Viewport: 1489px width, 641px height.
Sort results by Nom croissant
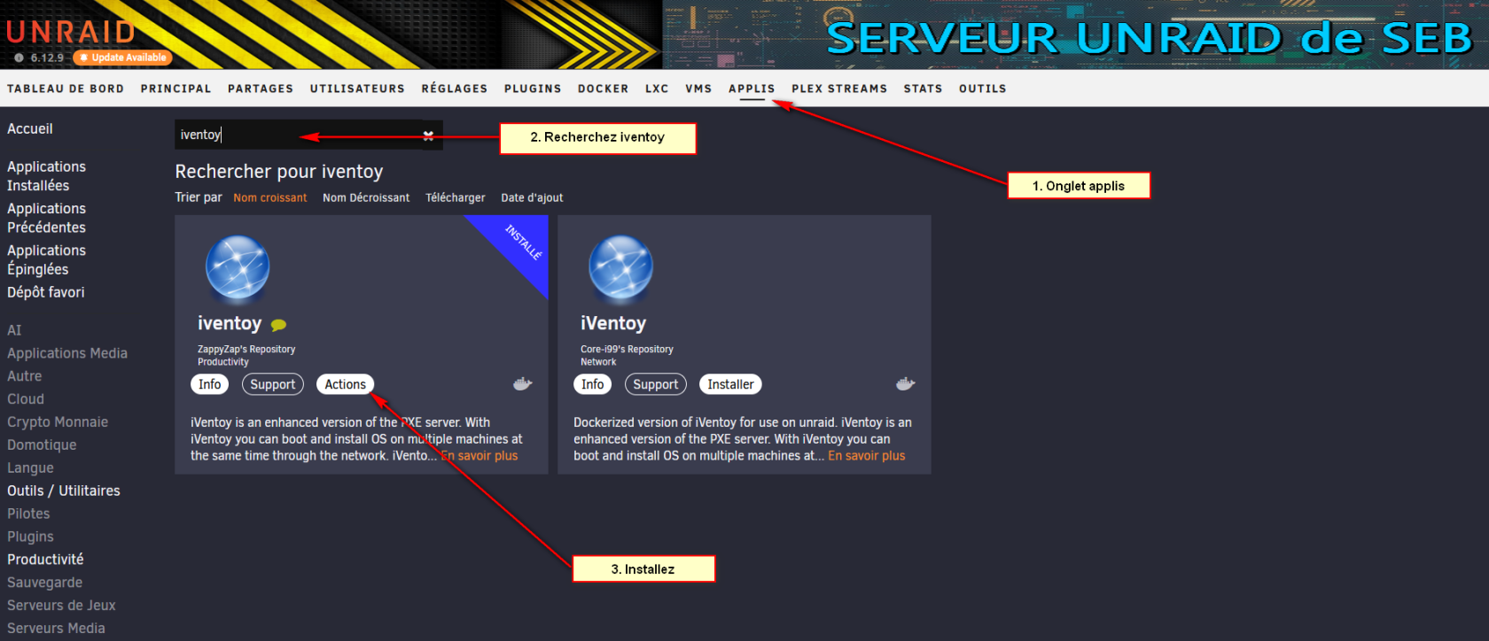[270, 197]
